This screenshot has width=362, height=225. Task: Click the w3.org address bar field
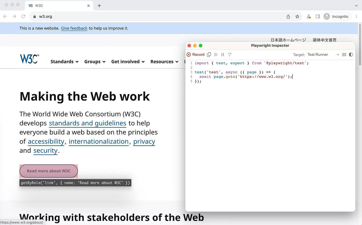pyautogui.click(x=155, y=17)
